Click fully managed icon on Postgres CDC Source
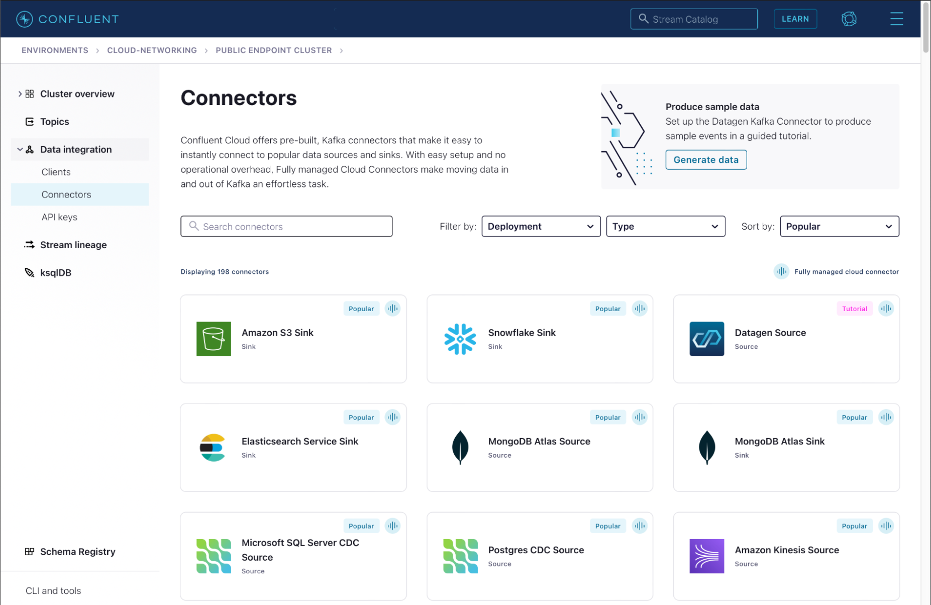Viewport: 931px width, 605px height. coord(639,526)
